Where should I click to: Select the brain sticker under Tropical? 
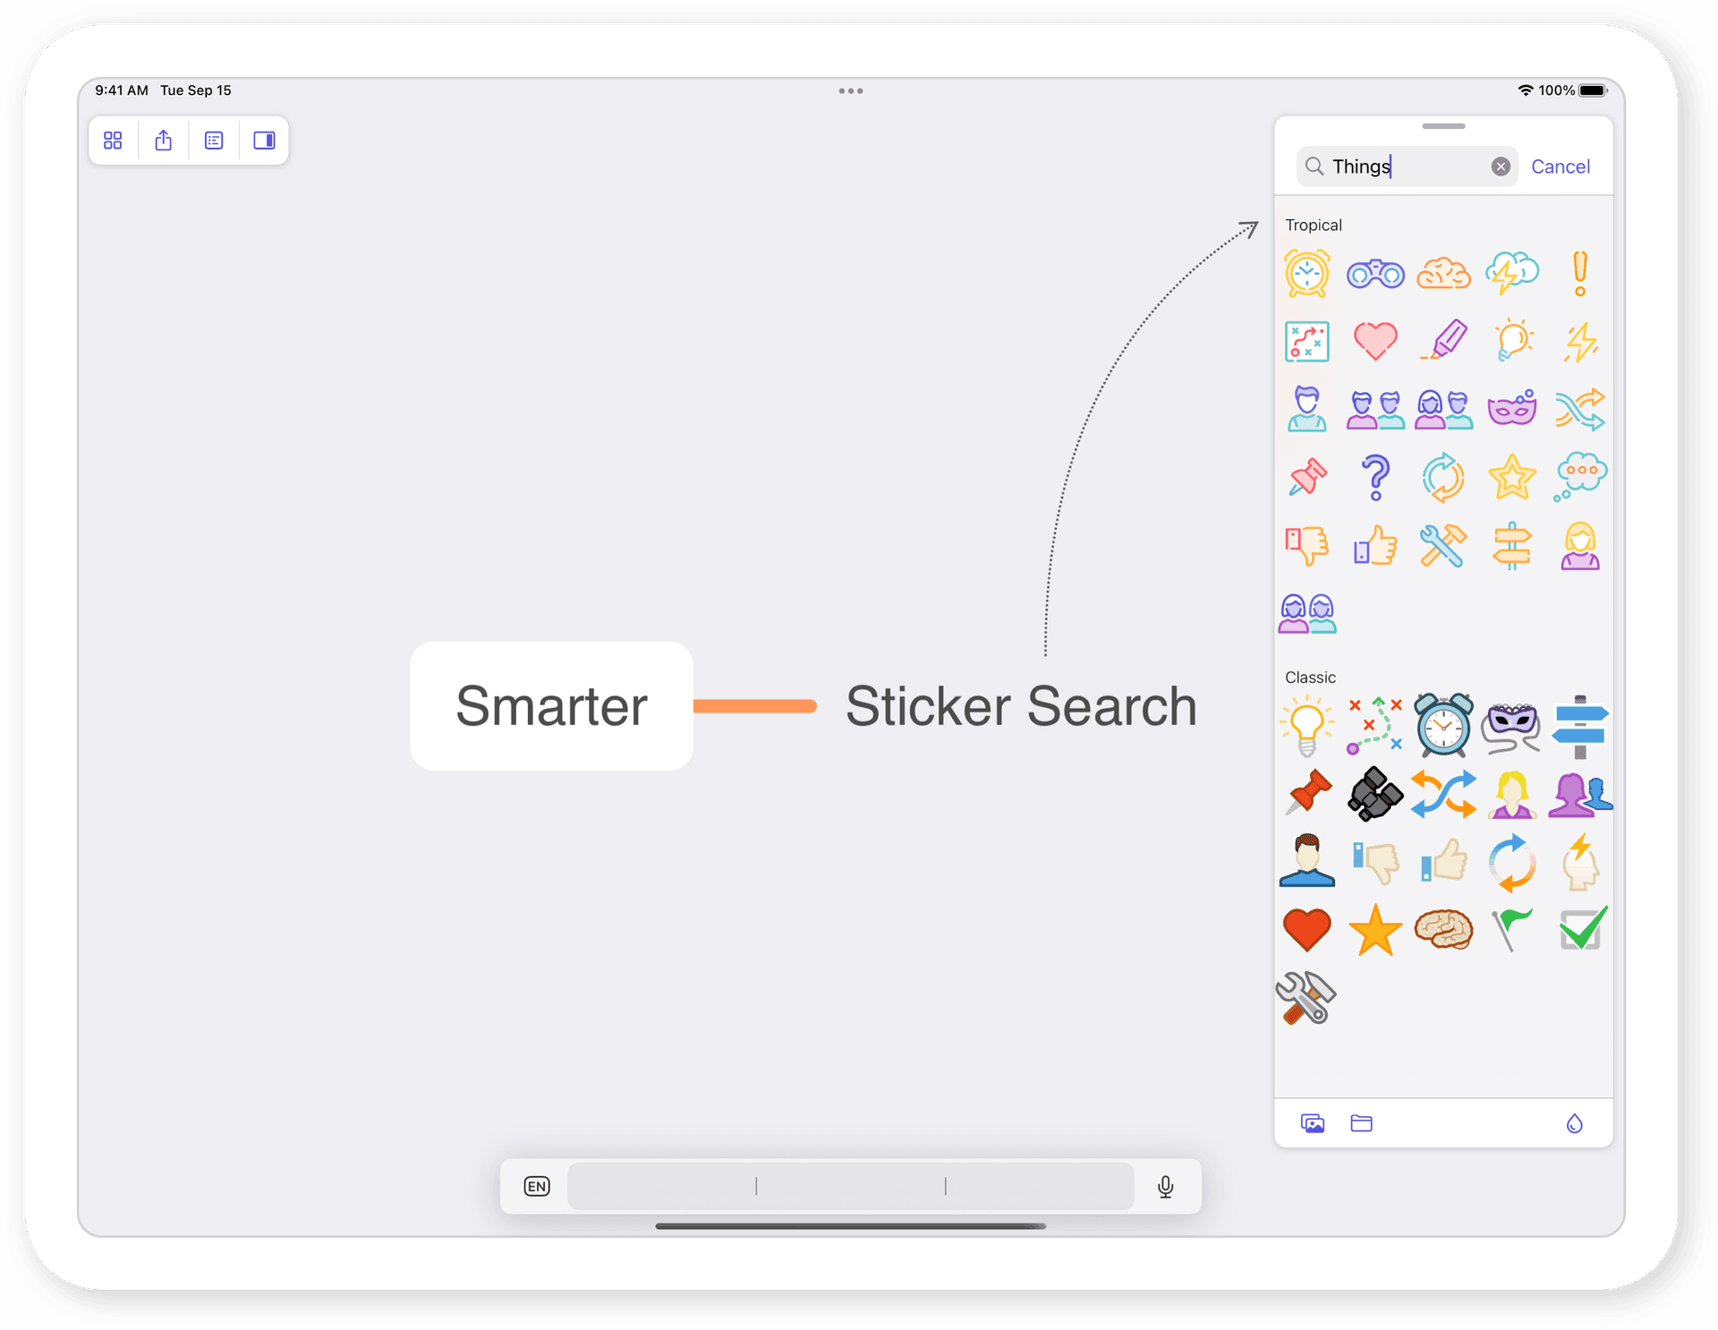1444,273
